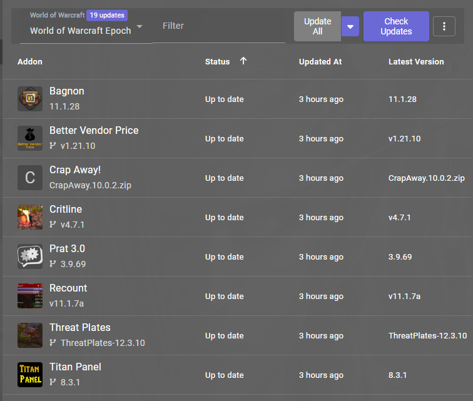Click the Better Vendor Price money bag icon

pyautogui.click(x=30, y=138)
